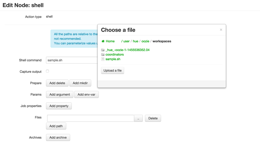This screenshot has height=145, width=260.
Task: Click the Add env-var button
Action: [86, 95]
